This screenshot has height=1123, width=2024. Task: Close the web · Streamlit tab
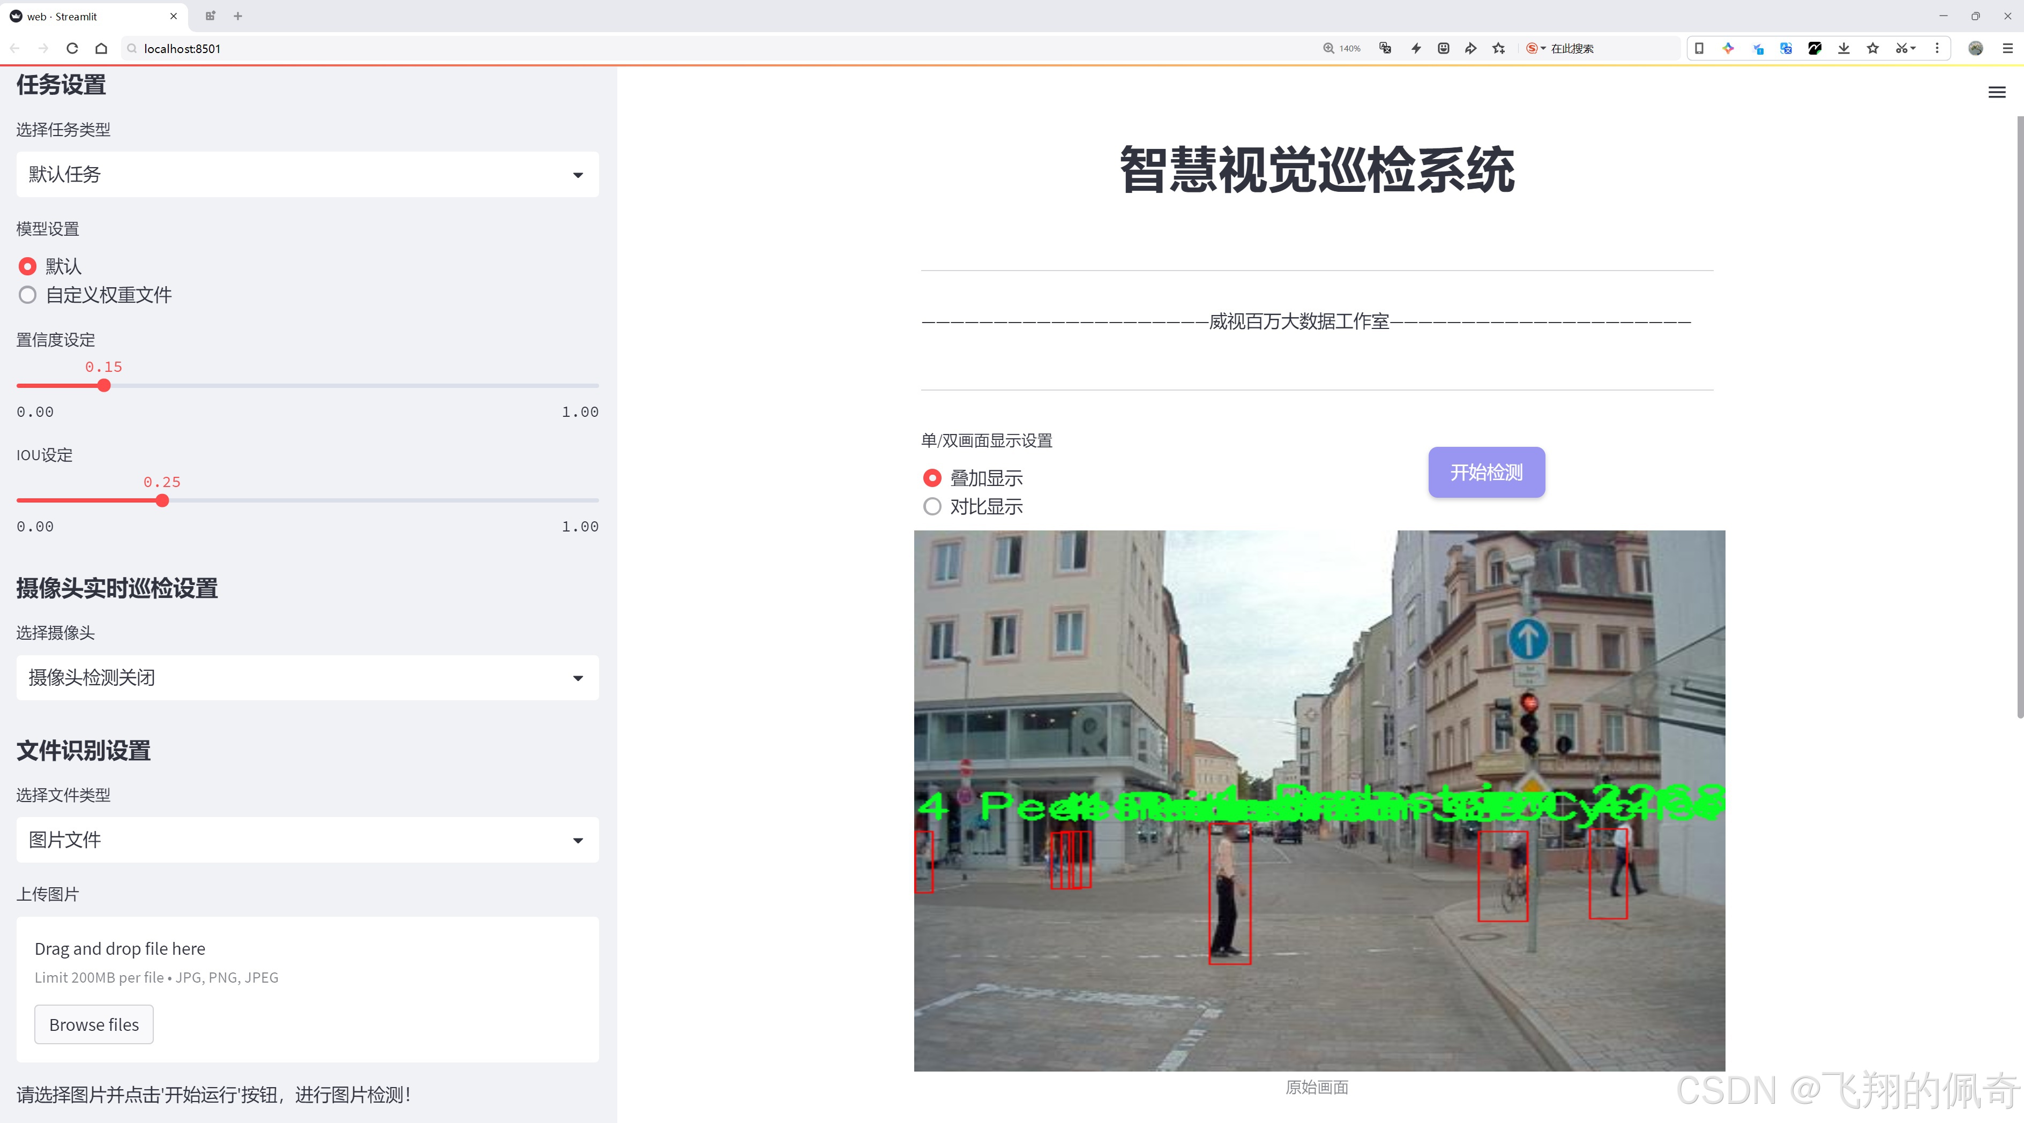(174, 16)
